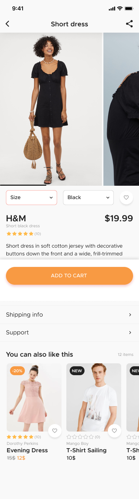This screenshot has height=499, width=139.
Task: Click the five-star rating under H&M
Action: coord(20,234)
